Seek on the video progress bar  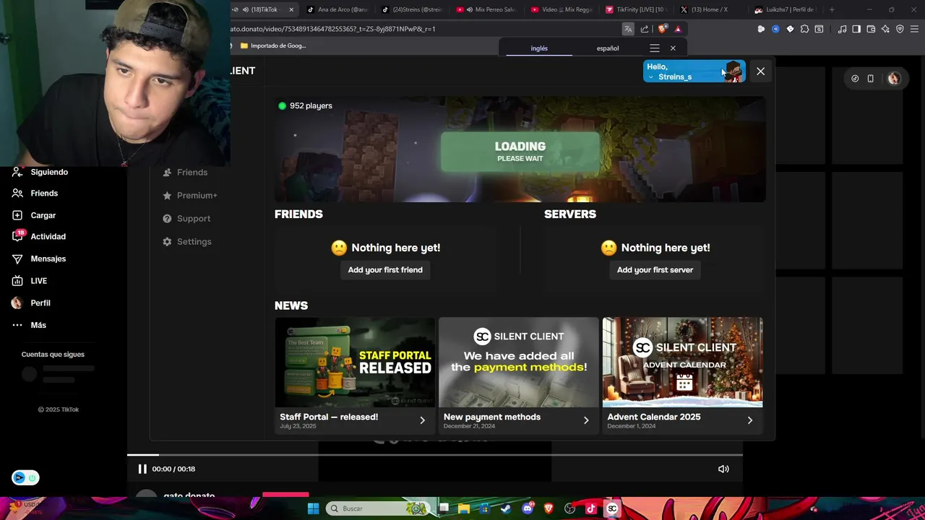pos(435,455)
